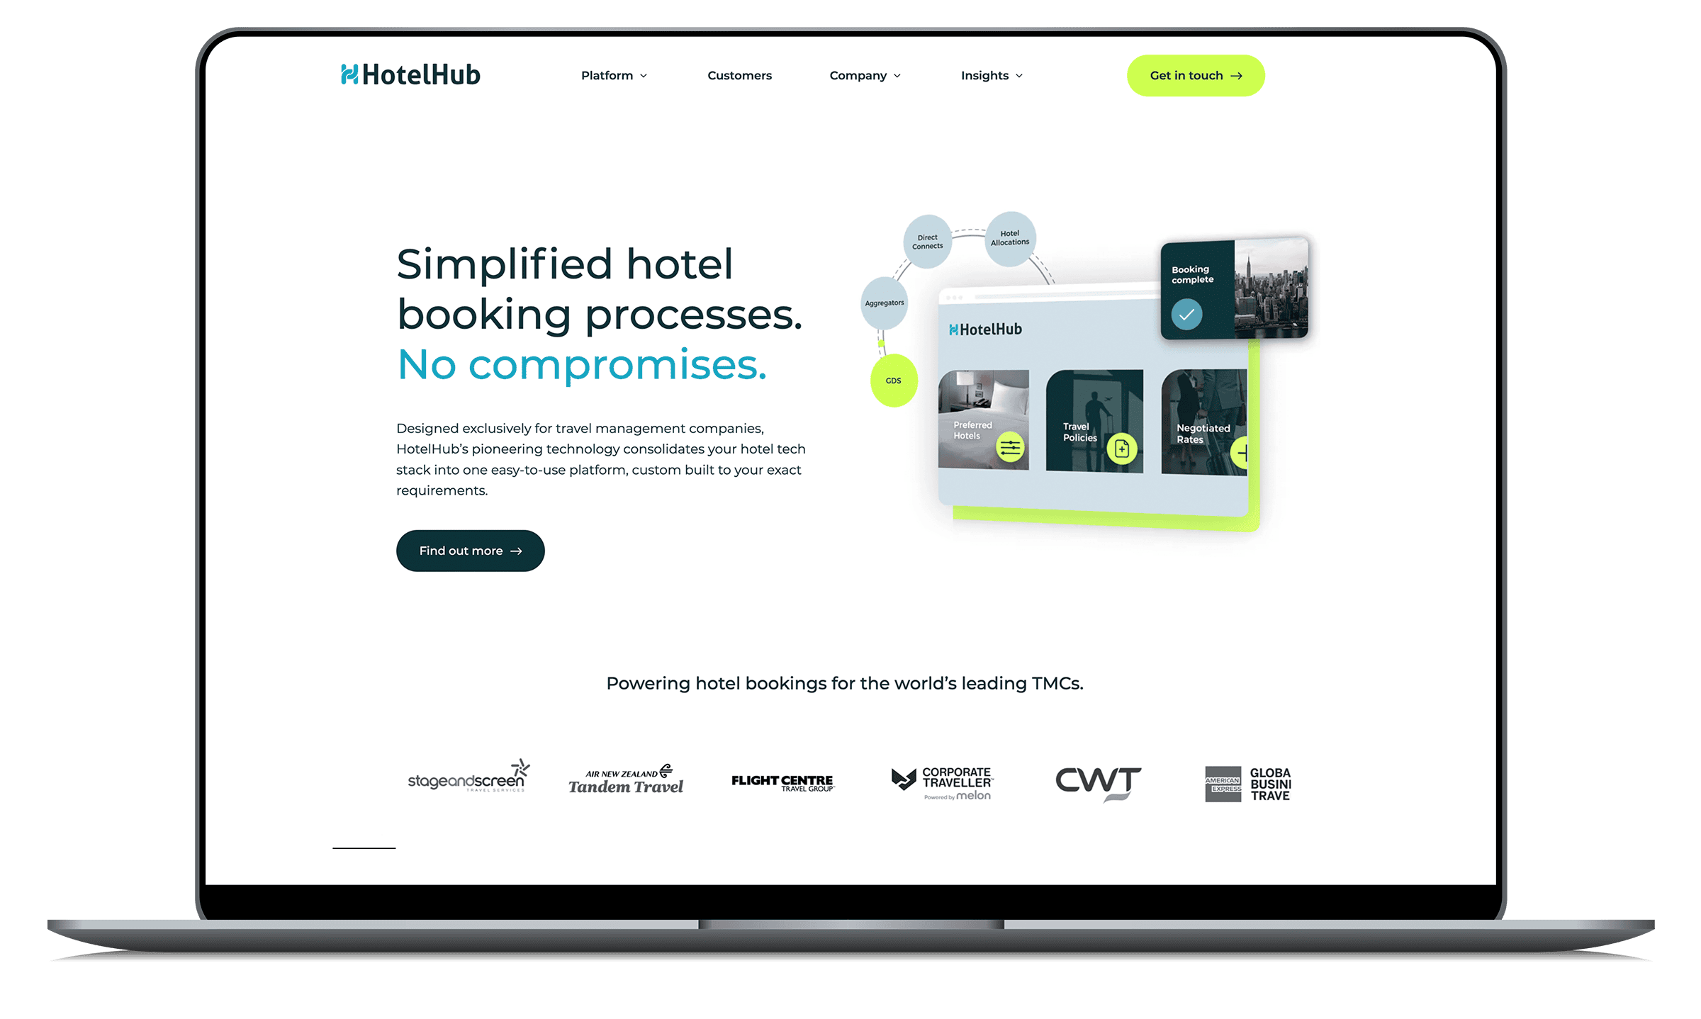
Task: Select the Customers menu item
Action: point(741,74)
